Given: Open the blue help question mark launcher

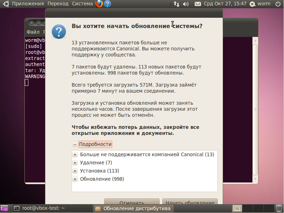Looking at the screenshot, I should pyautogui.click(x=107, y=4).
